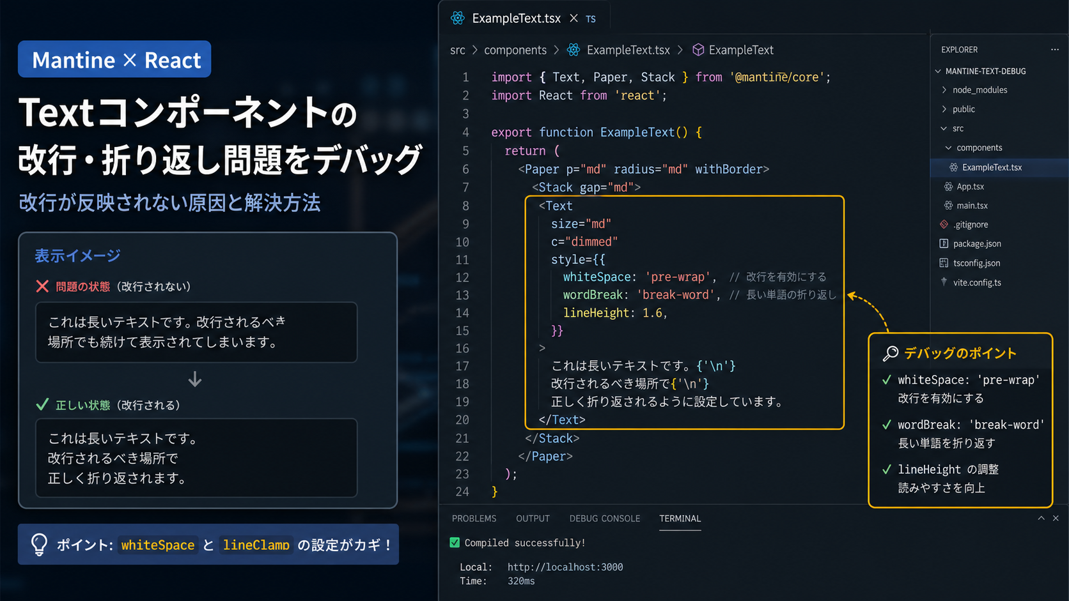This screenshot has height=601, width=1069.
Task: Click the TS badge beside the tab
Action: pos(591,19)
